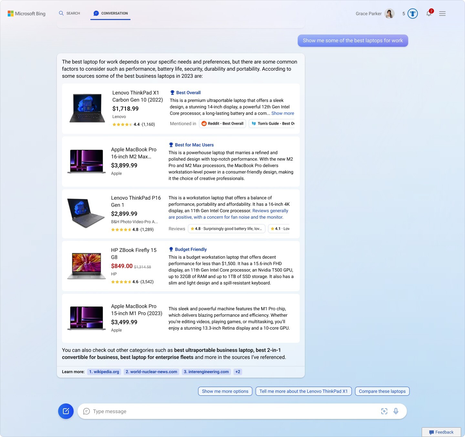This screenshot has height=437, width=465.
Task: Open Apple MacBook Pro 15-inch M1 Pro title
Action: (137, 310)
